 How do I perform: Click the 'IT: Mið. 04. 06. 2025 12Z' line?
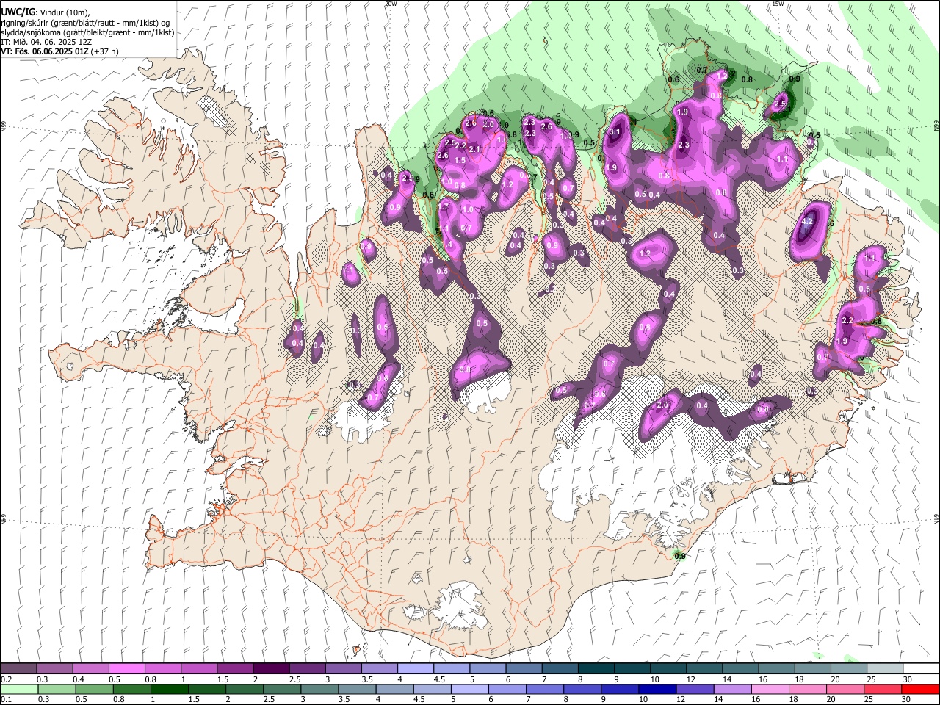pyautogui.click(x=46, y=42)
